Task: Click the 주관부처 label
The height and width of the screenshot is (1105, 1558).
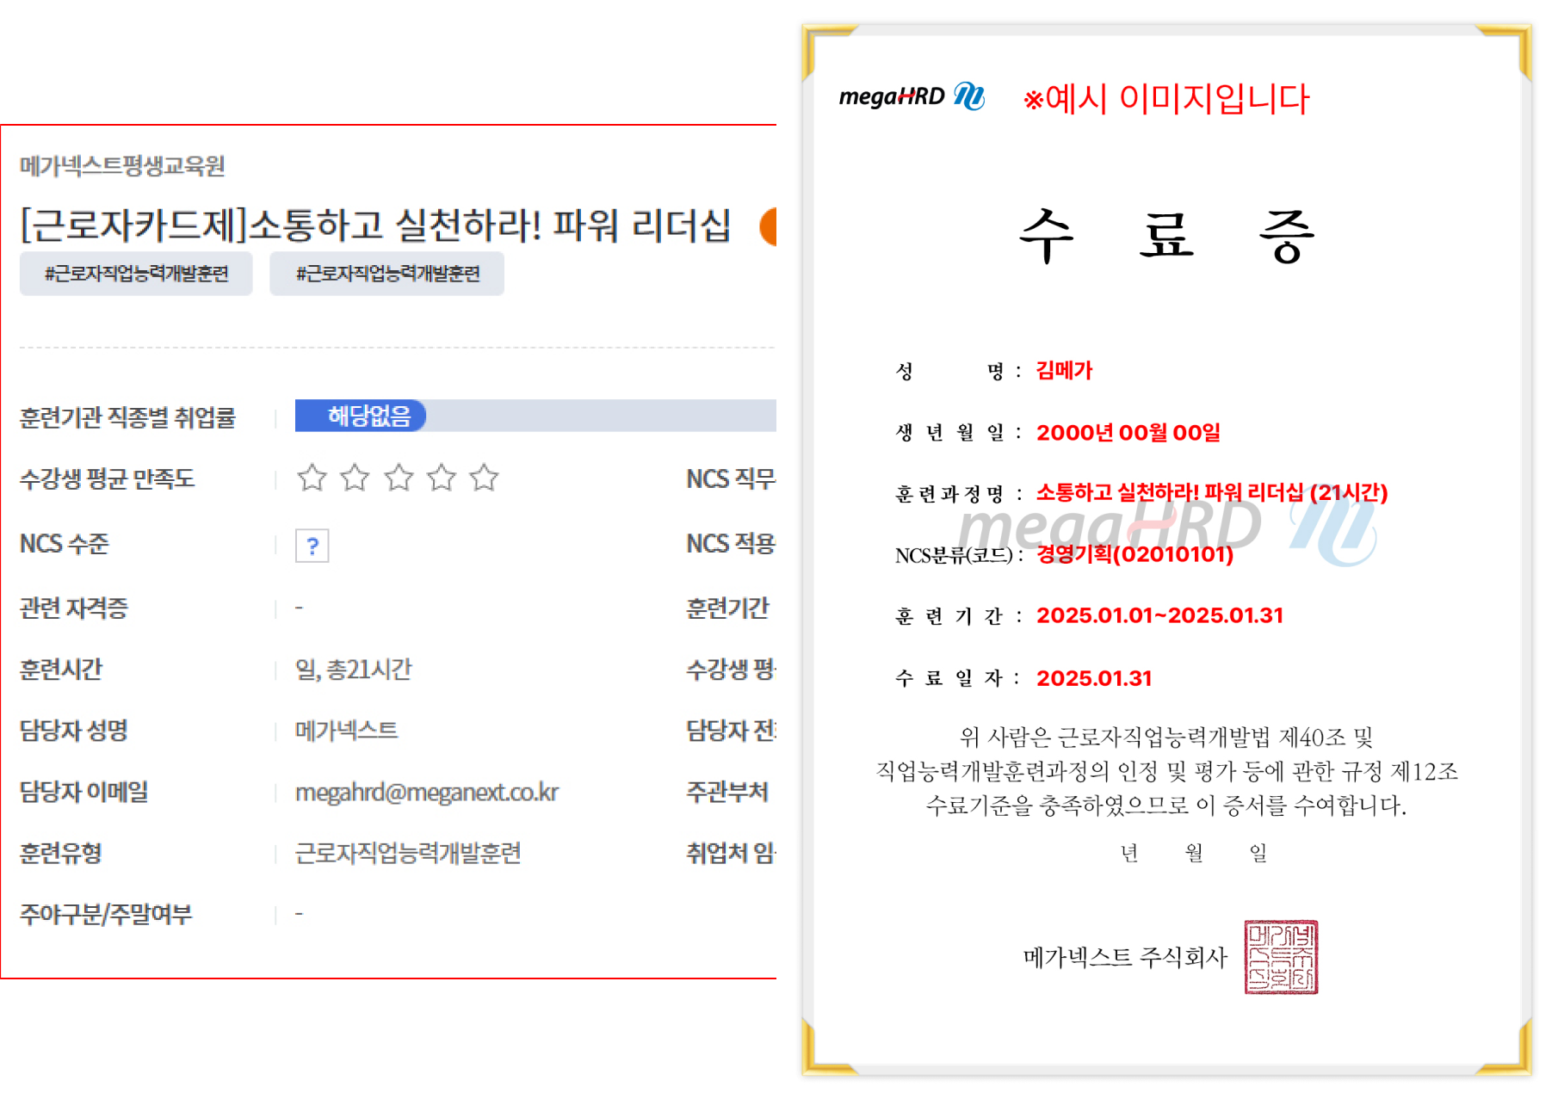Action: 727,792
